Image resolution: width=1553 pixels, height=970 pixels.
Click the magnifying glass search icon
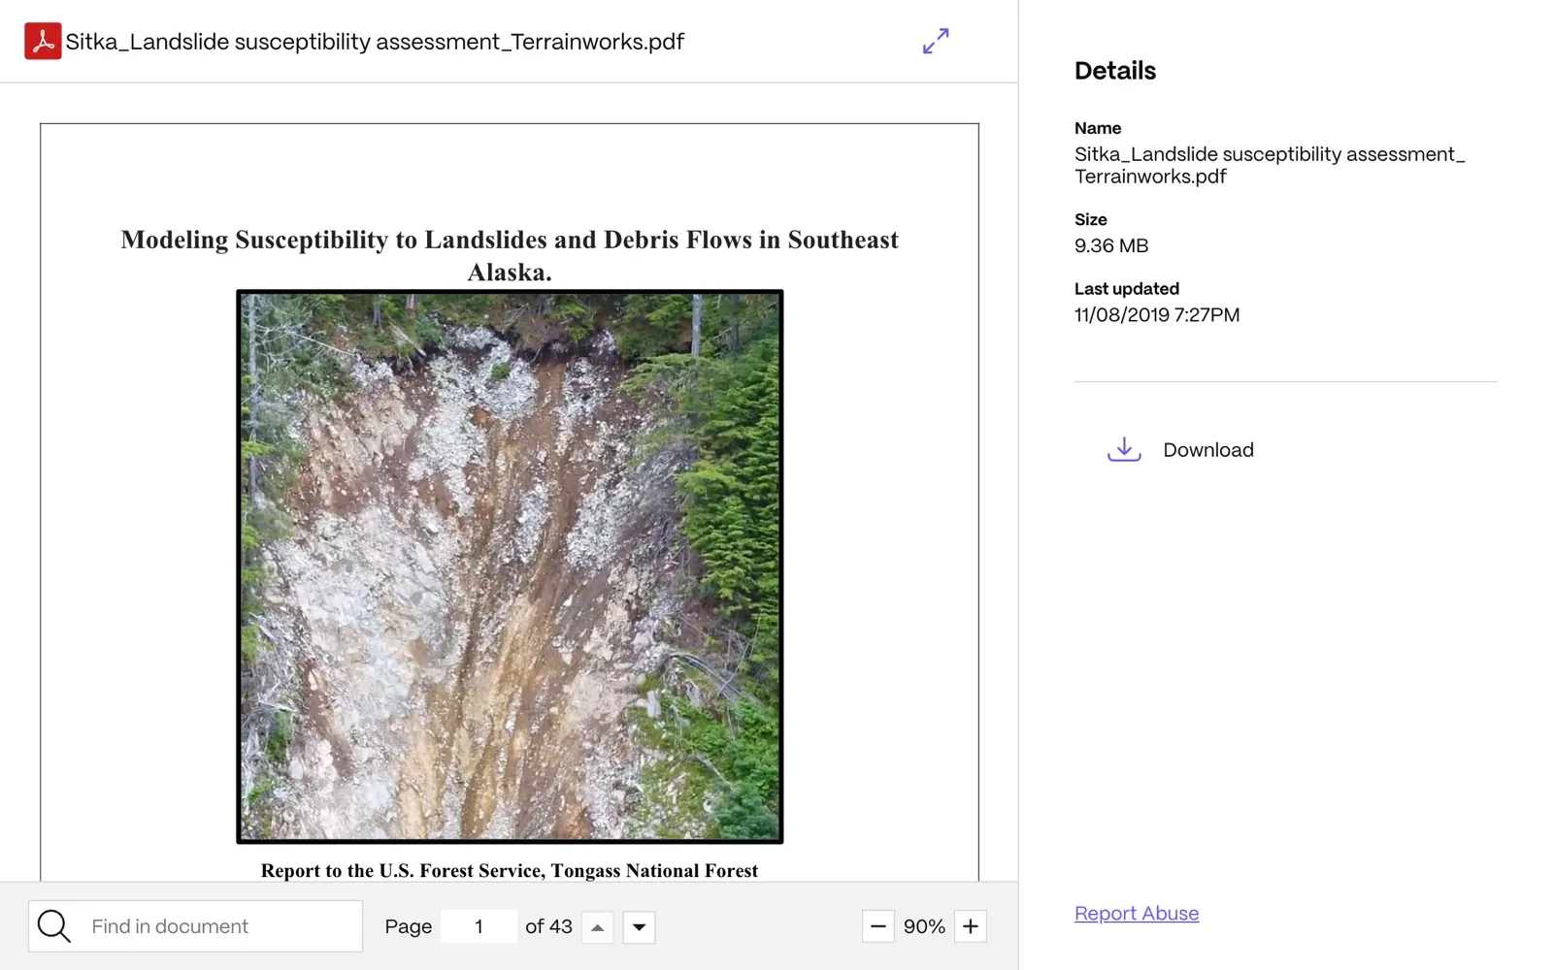54,926
